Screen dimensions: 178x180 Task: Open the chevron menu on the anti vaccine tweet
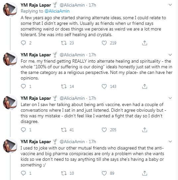[x=170, y=98]
